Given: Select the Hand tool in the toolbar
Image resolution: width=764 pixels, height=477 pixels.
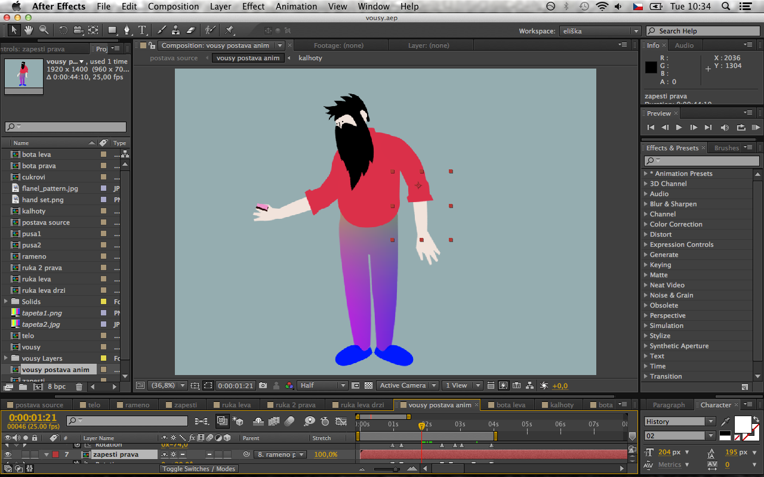Looking at the screenshot, I should coord(29,30).
